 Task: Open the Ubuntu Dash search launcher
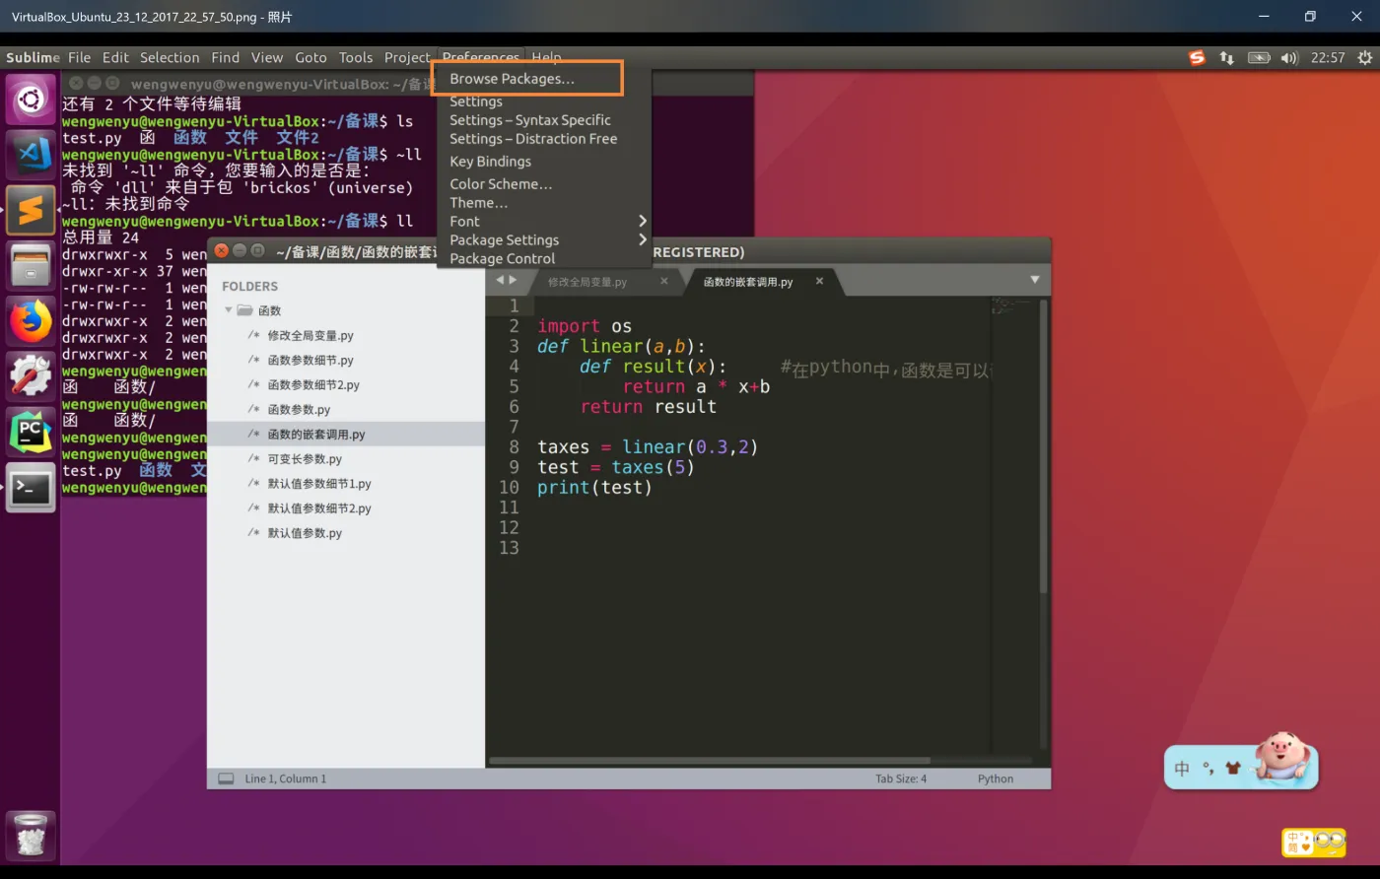pos(31,99)
